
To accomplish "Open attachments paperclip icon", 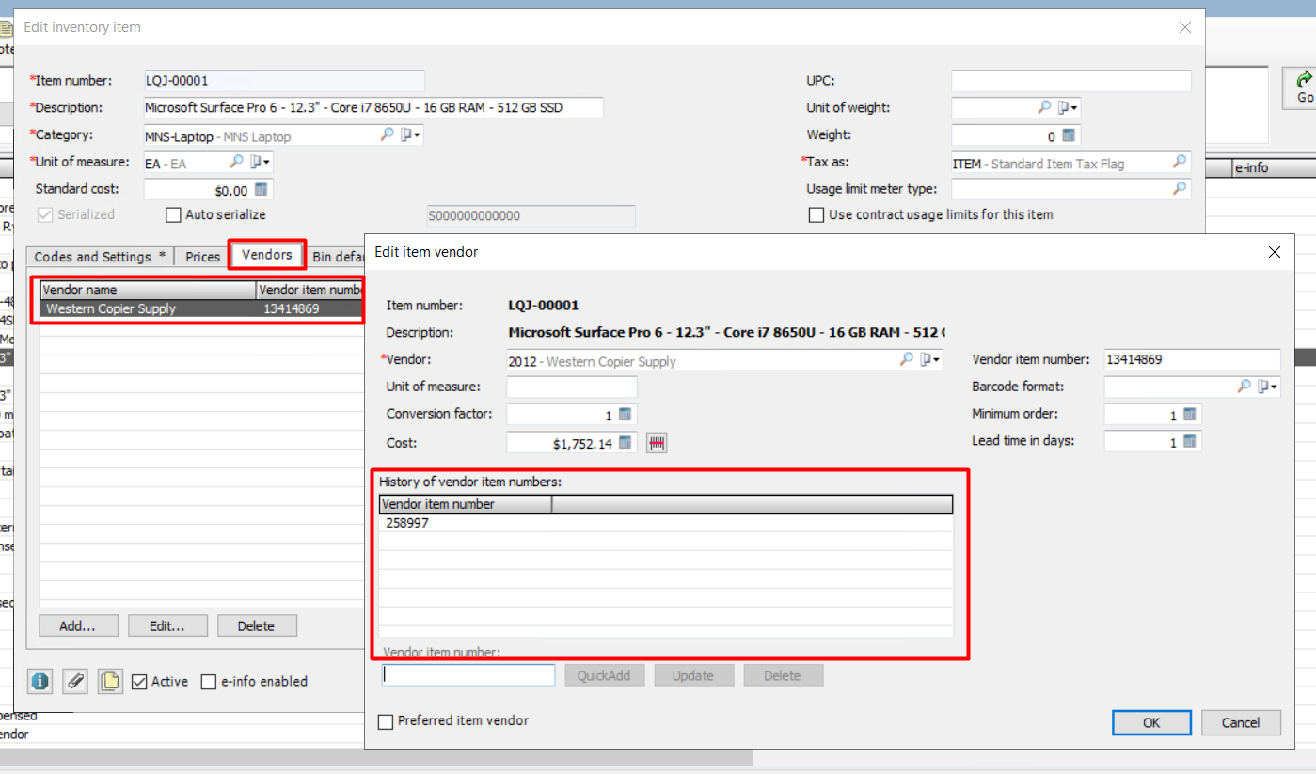I will click(75, 682).
